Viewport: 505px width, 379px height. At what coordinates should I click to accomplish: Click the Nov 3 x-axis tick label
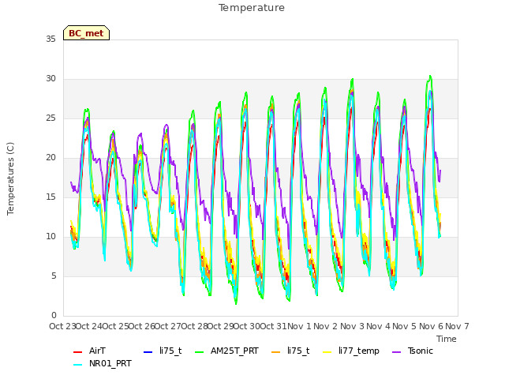(x=352, y=326)
